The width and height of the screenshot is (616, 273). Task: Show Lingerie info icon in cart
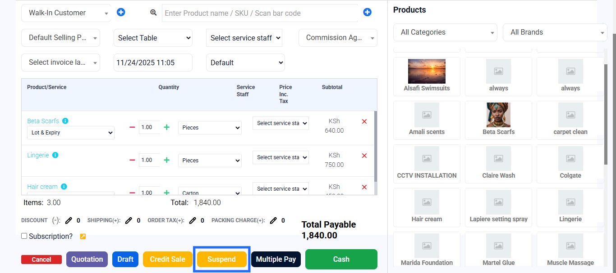coord(55,155)
